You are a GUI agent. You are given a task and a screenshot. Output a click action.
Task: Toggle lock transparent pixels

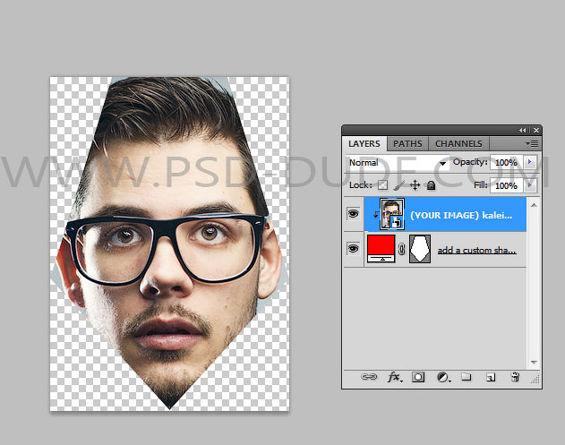pos(382,185)
